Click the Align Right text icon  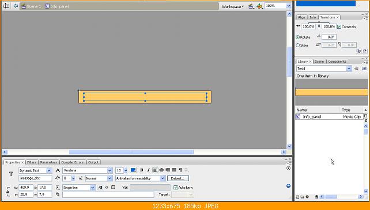coord(168,170)
